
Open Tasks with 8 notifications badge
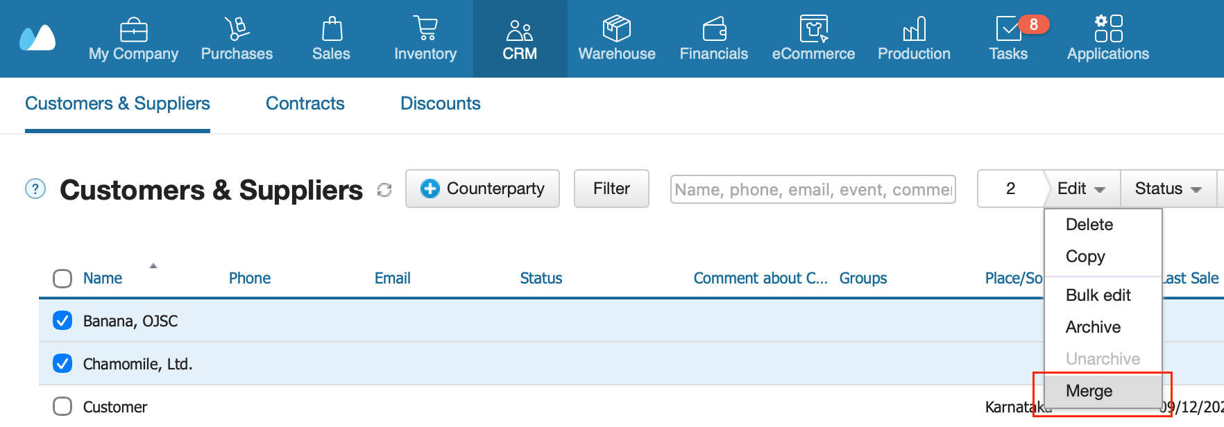[1008, 39]
